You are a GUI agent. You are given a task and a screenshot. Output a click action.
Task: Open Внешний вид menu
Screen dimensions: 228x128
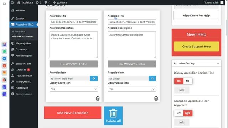coord(23,64)
